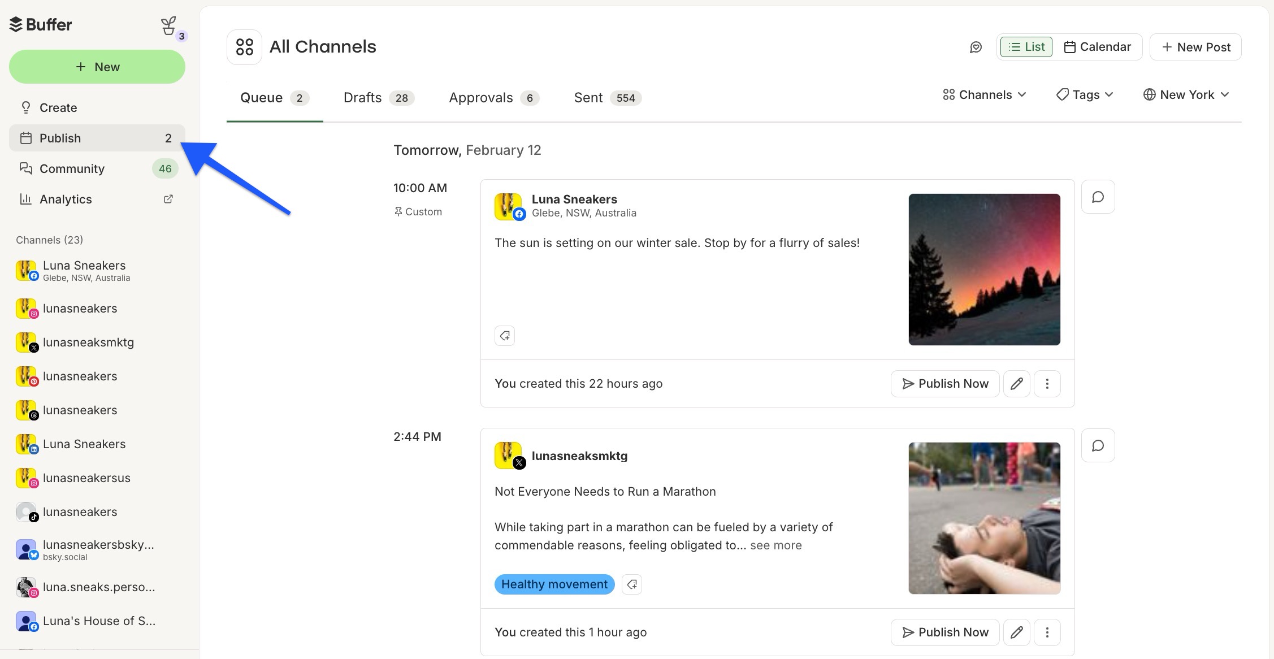
Task: Click the lunasneaksmktg post avatar
Action: (x=509, y=456)
